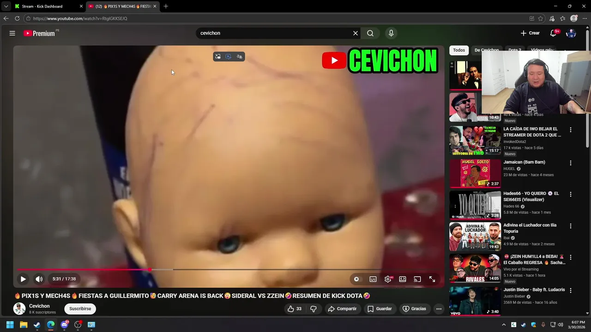Open File Explorer from taskbar

tap(24, 325)
